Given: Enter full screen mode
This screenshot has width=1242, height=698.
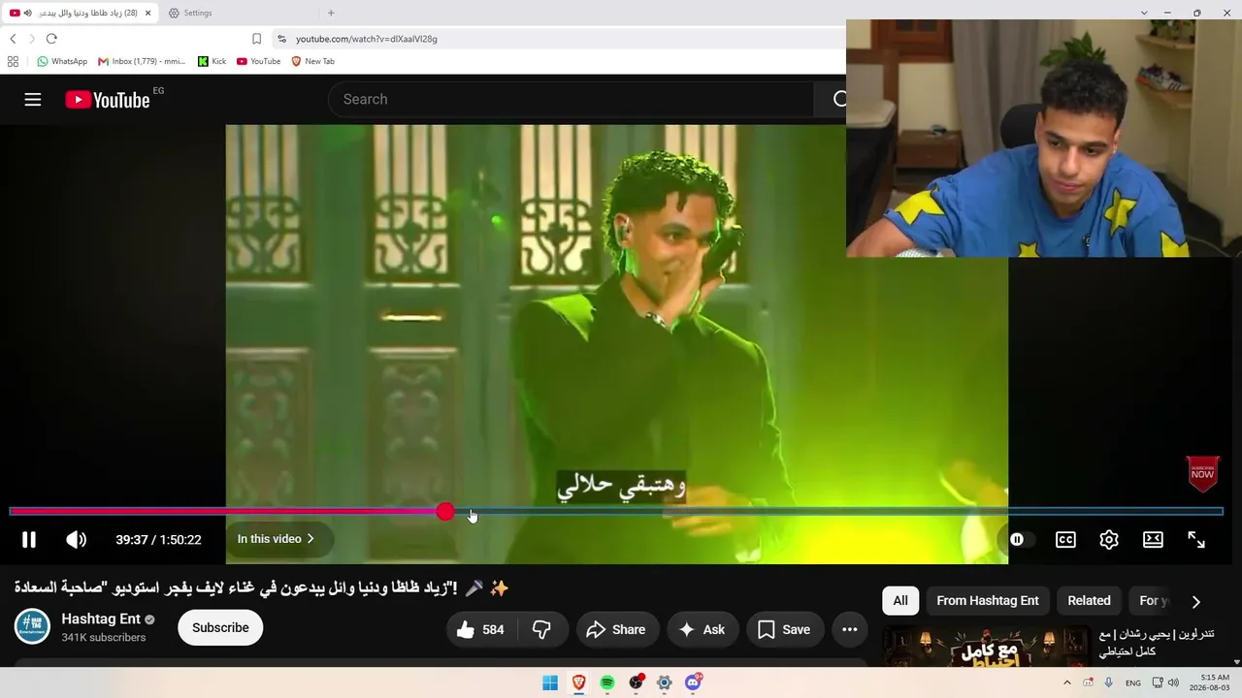Looking at the screenshot, I should tap(1196, 540).
